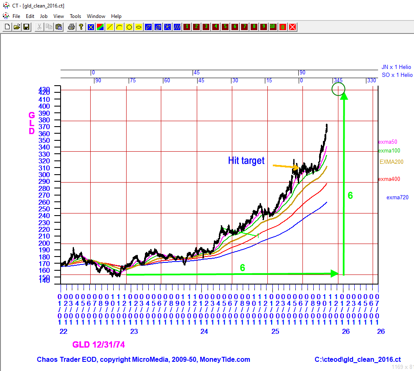Click the New file toolbar icon
The height and width of the screenshot is (371, 414).
(7, 27)
